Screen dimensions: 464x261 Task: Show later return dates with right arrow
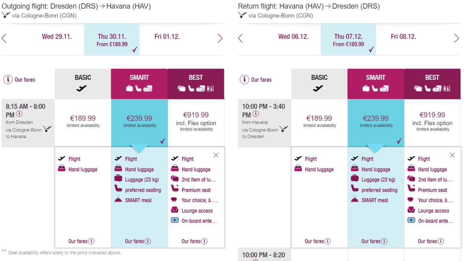[x=456, y=38]
